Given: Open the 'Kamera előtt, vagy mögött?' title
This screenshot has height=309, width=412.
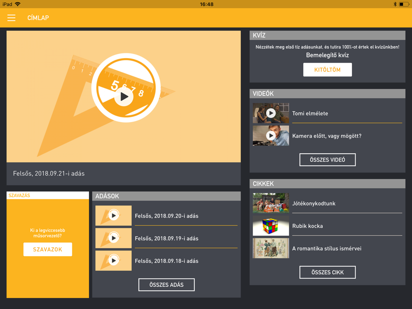Looking at the screenshot, I should [x=327, y=136].
